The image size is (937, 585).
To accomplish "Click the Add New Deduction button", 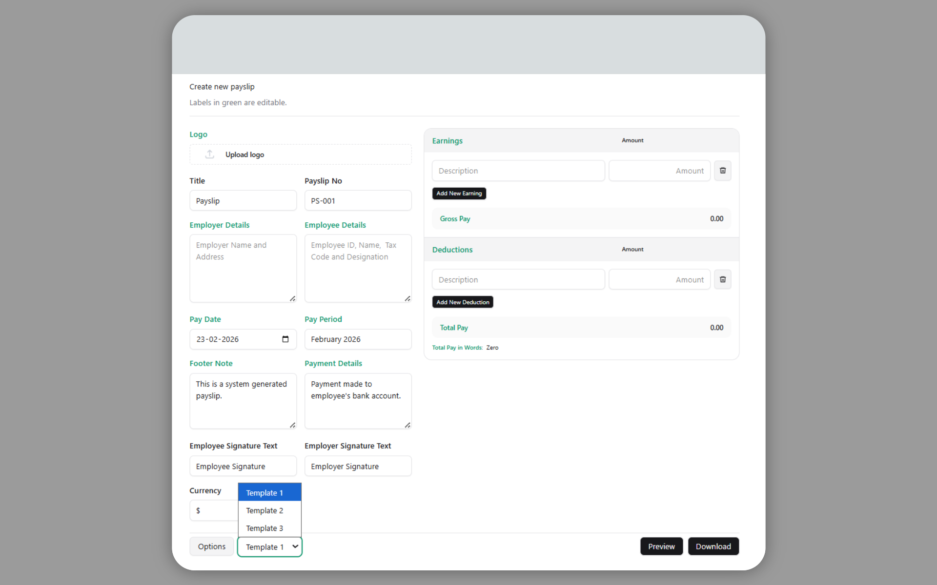I will coord(462,302).
